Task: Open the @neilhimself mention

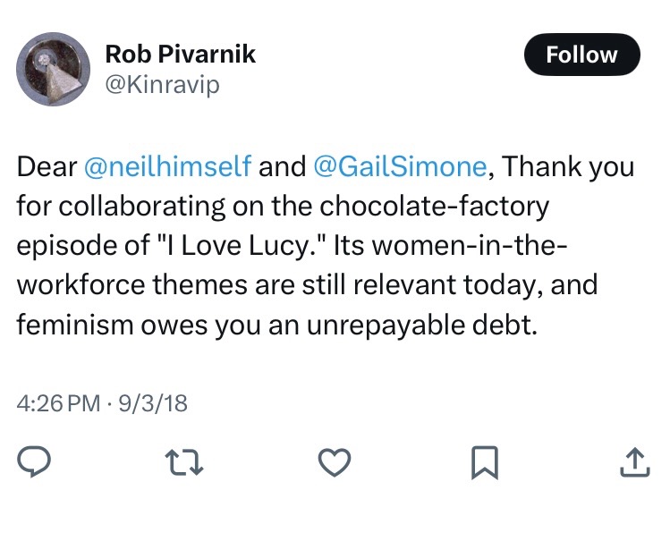Action: pos(167,167)
